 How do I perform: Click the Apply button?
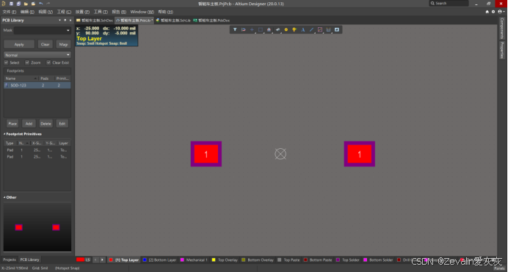click(19, 44)
